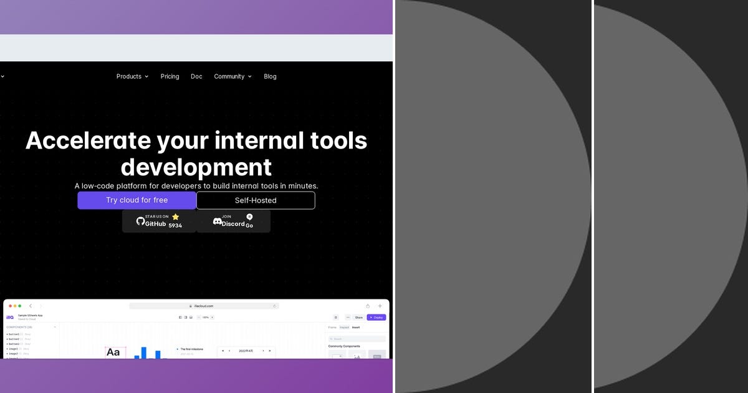748x393 pixels.
Task: Switch to the Inspect tab
Action: (345, 327)
